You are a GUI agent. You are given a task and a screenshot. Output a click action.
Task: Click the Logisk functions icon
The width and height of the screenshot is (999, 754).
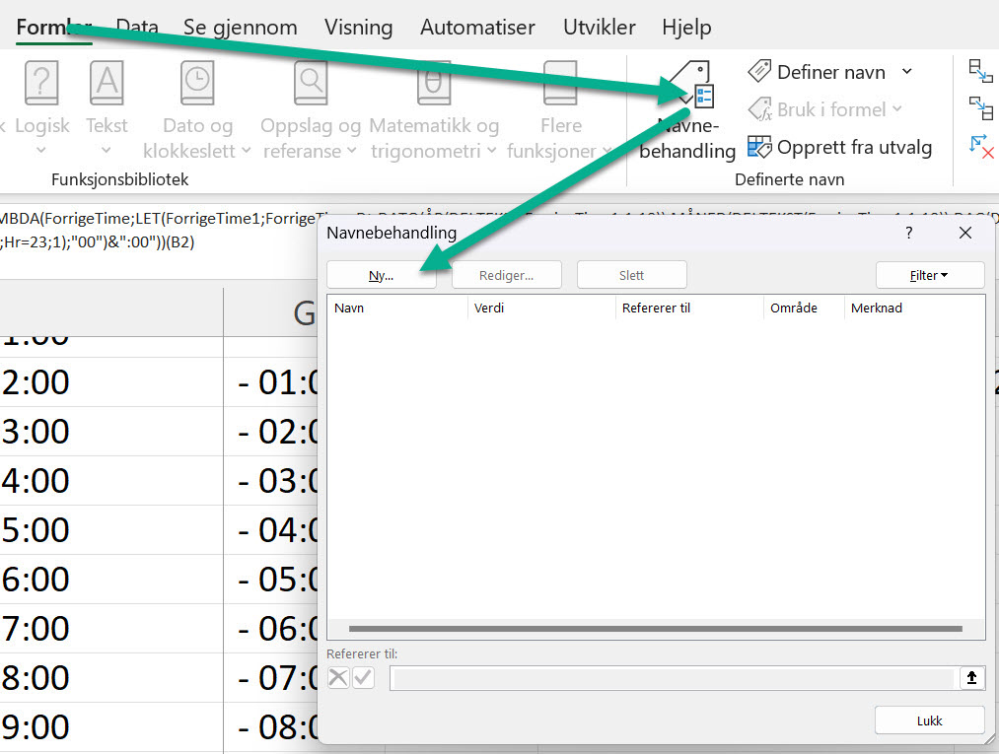pos(41,83)
